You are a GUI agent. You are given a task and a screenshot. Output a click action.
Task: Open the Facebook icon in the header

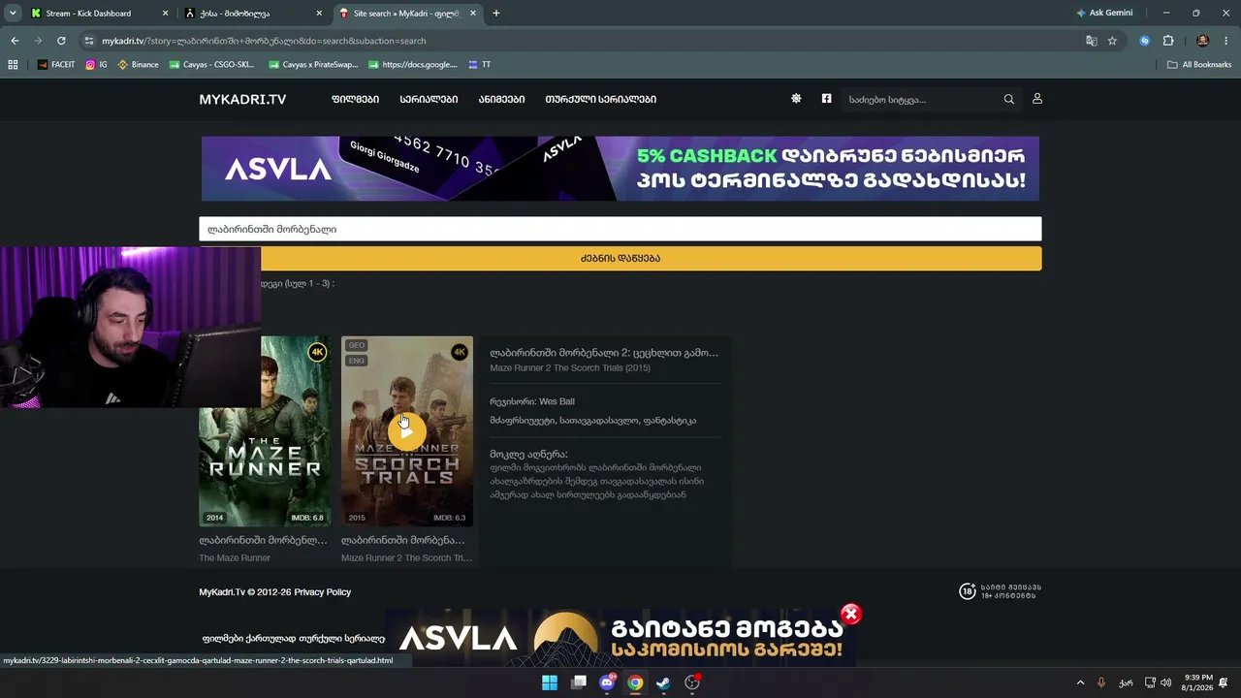point(826,99)
